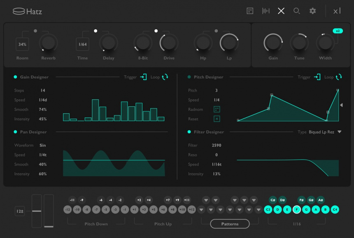
Task: Click the Hatz logo icon
Action: [19, 11]
